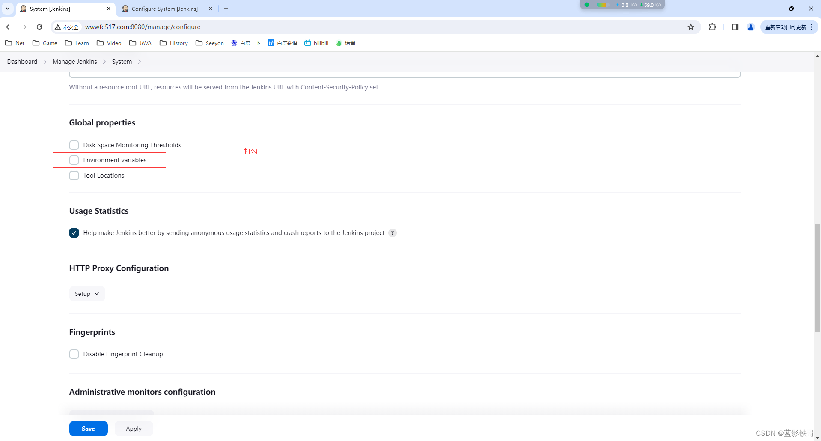Enable Disk Space Monitoring Thresholds checkbox
The image size is (821, 441).
coord(74,145)
